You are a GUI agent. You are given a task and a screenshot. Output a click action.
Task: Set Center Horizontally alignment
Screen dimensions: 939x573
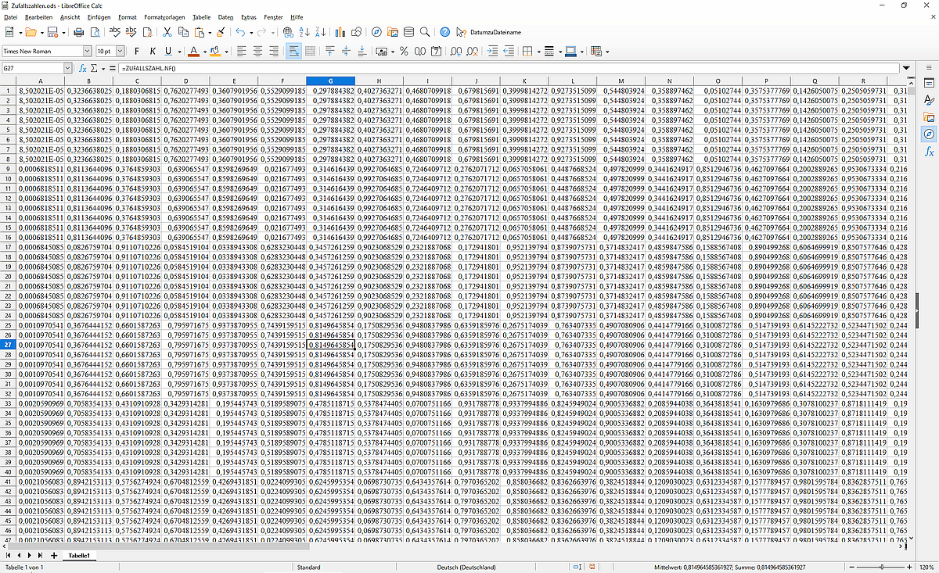pos(257,51)
